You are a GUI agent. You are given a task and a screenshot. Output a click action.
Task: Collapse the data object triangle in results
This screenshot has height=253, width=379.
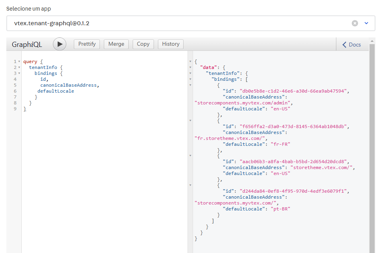(190, 67)
